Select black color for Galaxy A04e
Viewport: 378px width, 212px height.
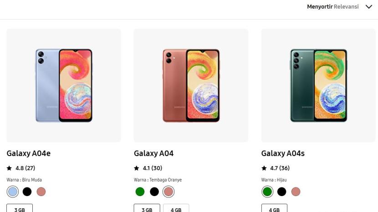[x=27, y=192]
